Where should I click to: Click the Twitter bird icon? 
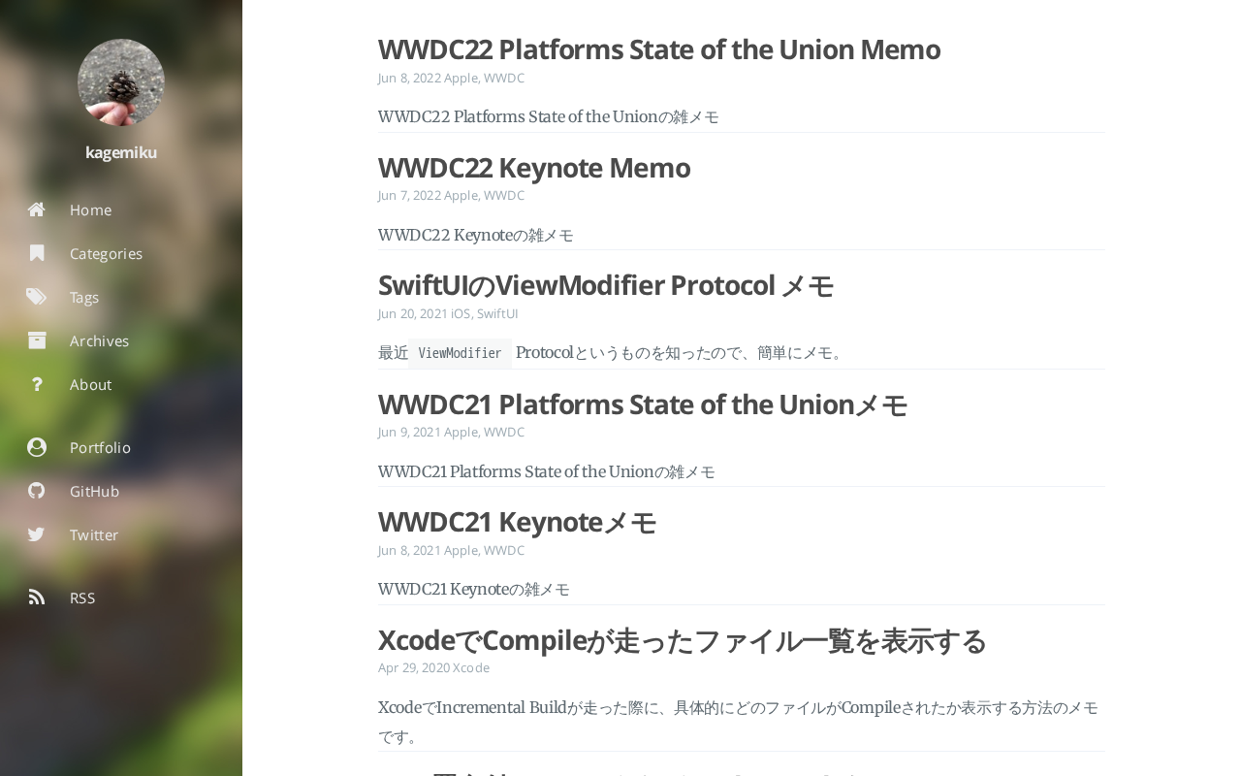point(37,534)
